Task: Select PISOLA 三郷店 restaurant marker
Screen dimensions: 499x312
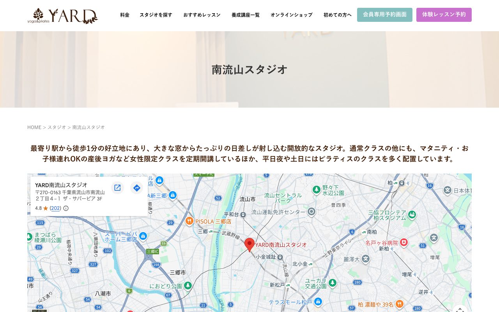Action: click(189, 221)
